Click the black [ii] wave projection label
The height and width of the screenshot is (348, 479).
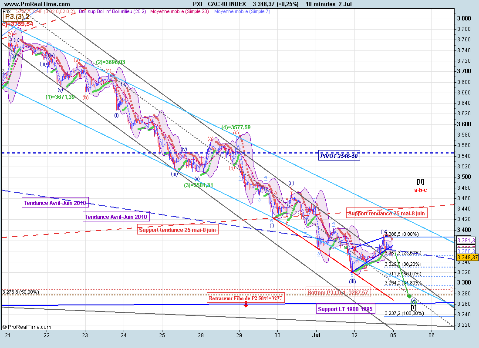pos(421,182)
